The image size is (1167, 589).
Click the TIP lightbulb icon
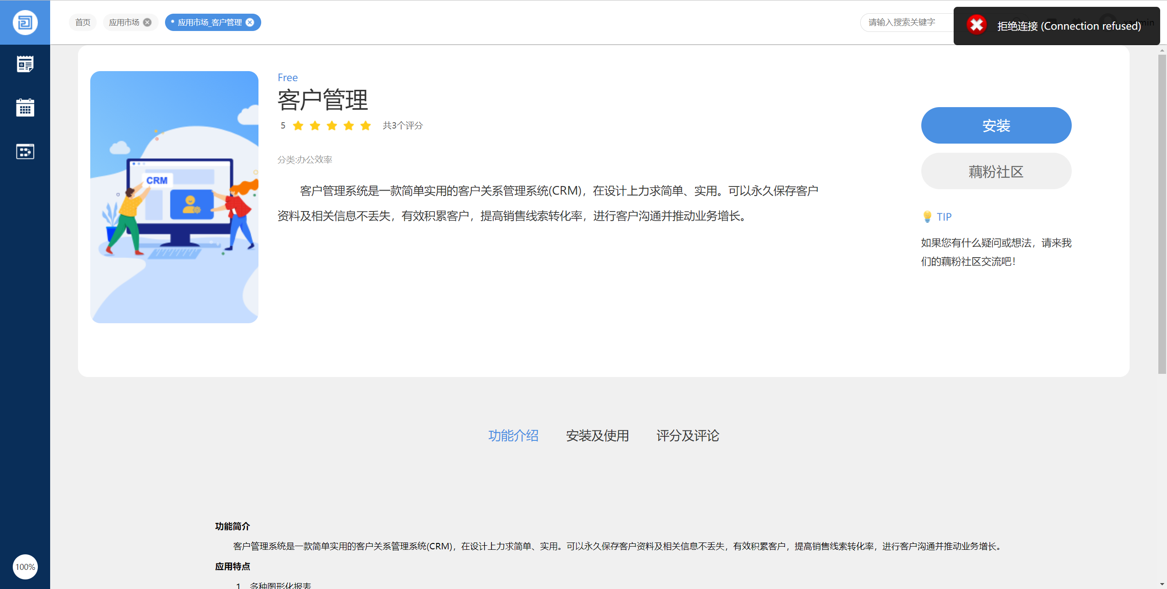[927, 217]
